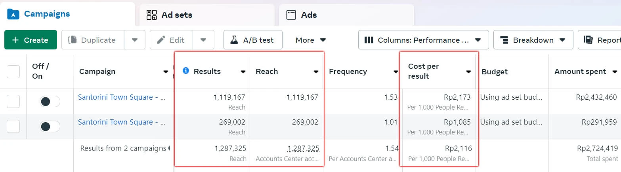Click the A/B test flask icon button
The height and width of the screenshot is (172, 621).
click(x=234, y=40)
